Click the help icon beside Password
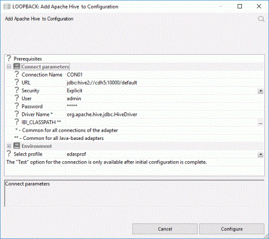 [17, 106]
